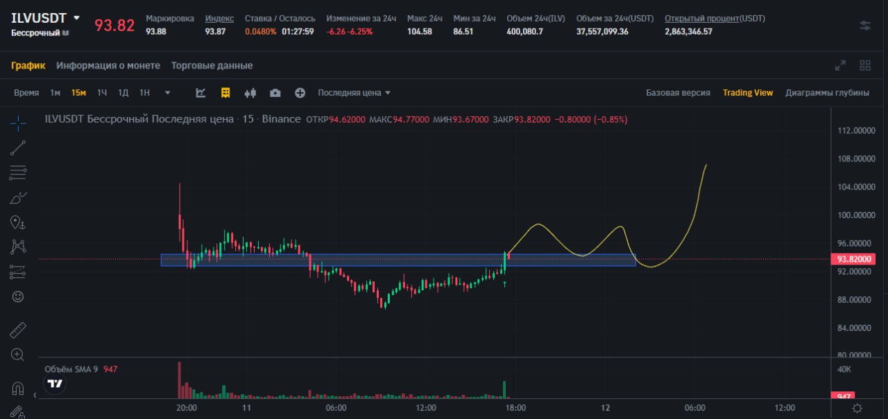
Task: Click the TradingView logo in volume pane
Action: pyautogui.click(x=55, y=384)
